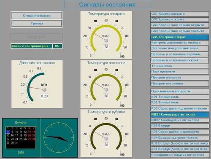Select the highlighted GS5 Контроль открыт indicator
This screenshot has height=159, width=211.
(179, 37)
